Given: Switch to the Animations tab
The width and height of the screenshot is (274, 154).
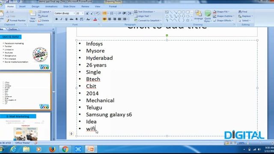Looking at the screenshot, I should pyautogui.click(x=51, y=6).
